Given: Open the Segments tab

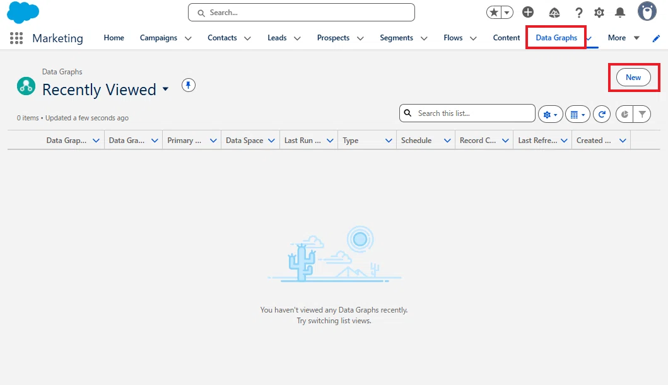Looking at the screenshot, I should coord(396,38).
